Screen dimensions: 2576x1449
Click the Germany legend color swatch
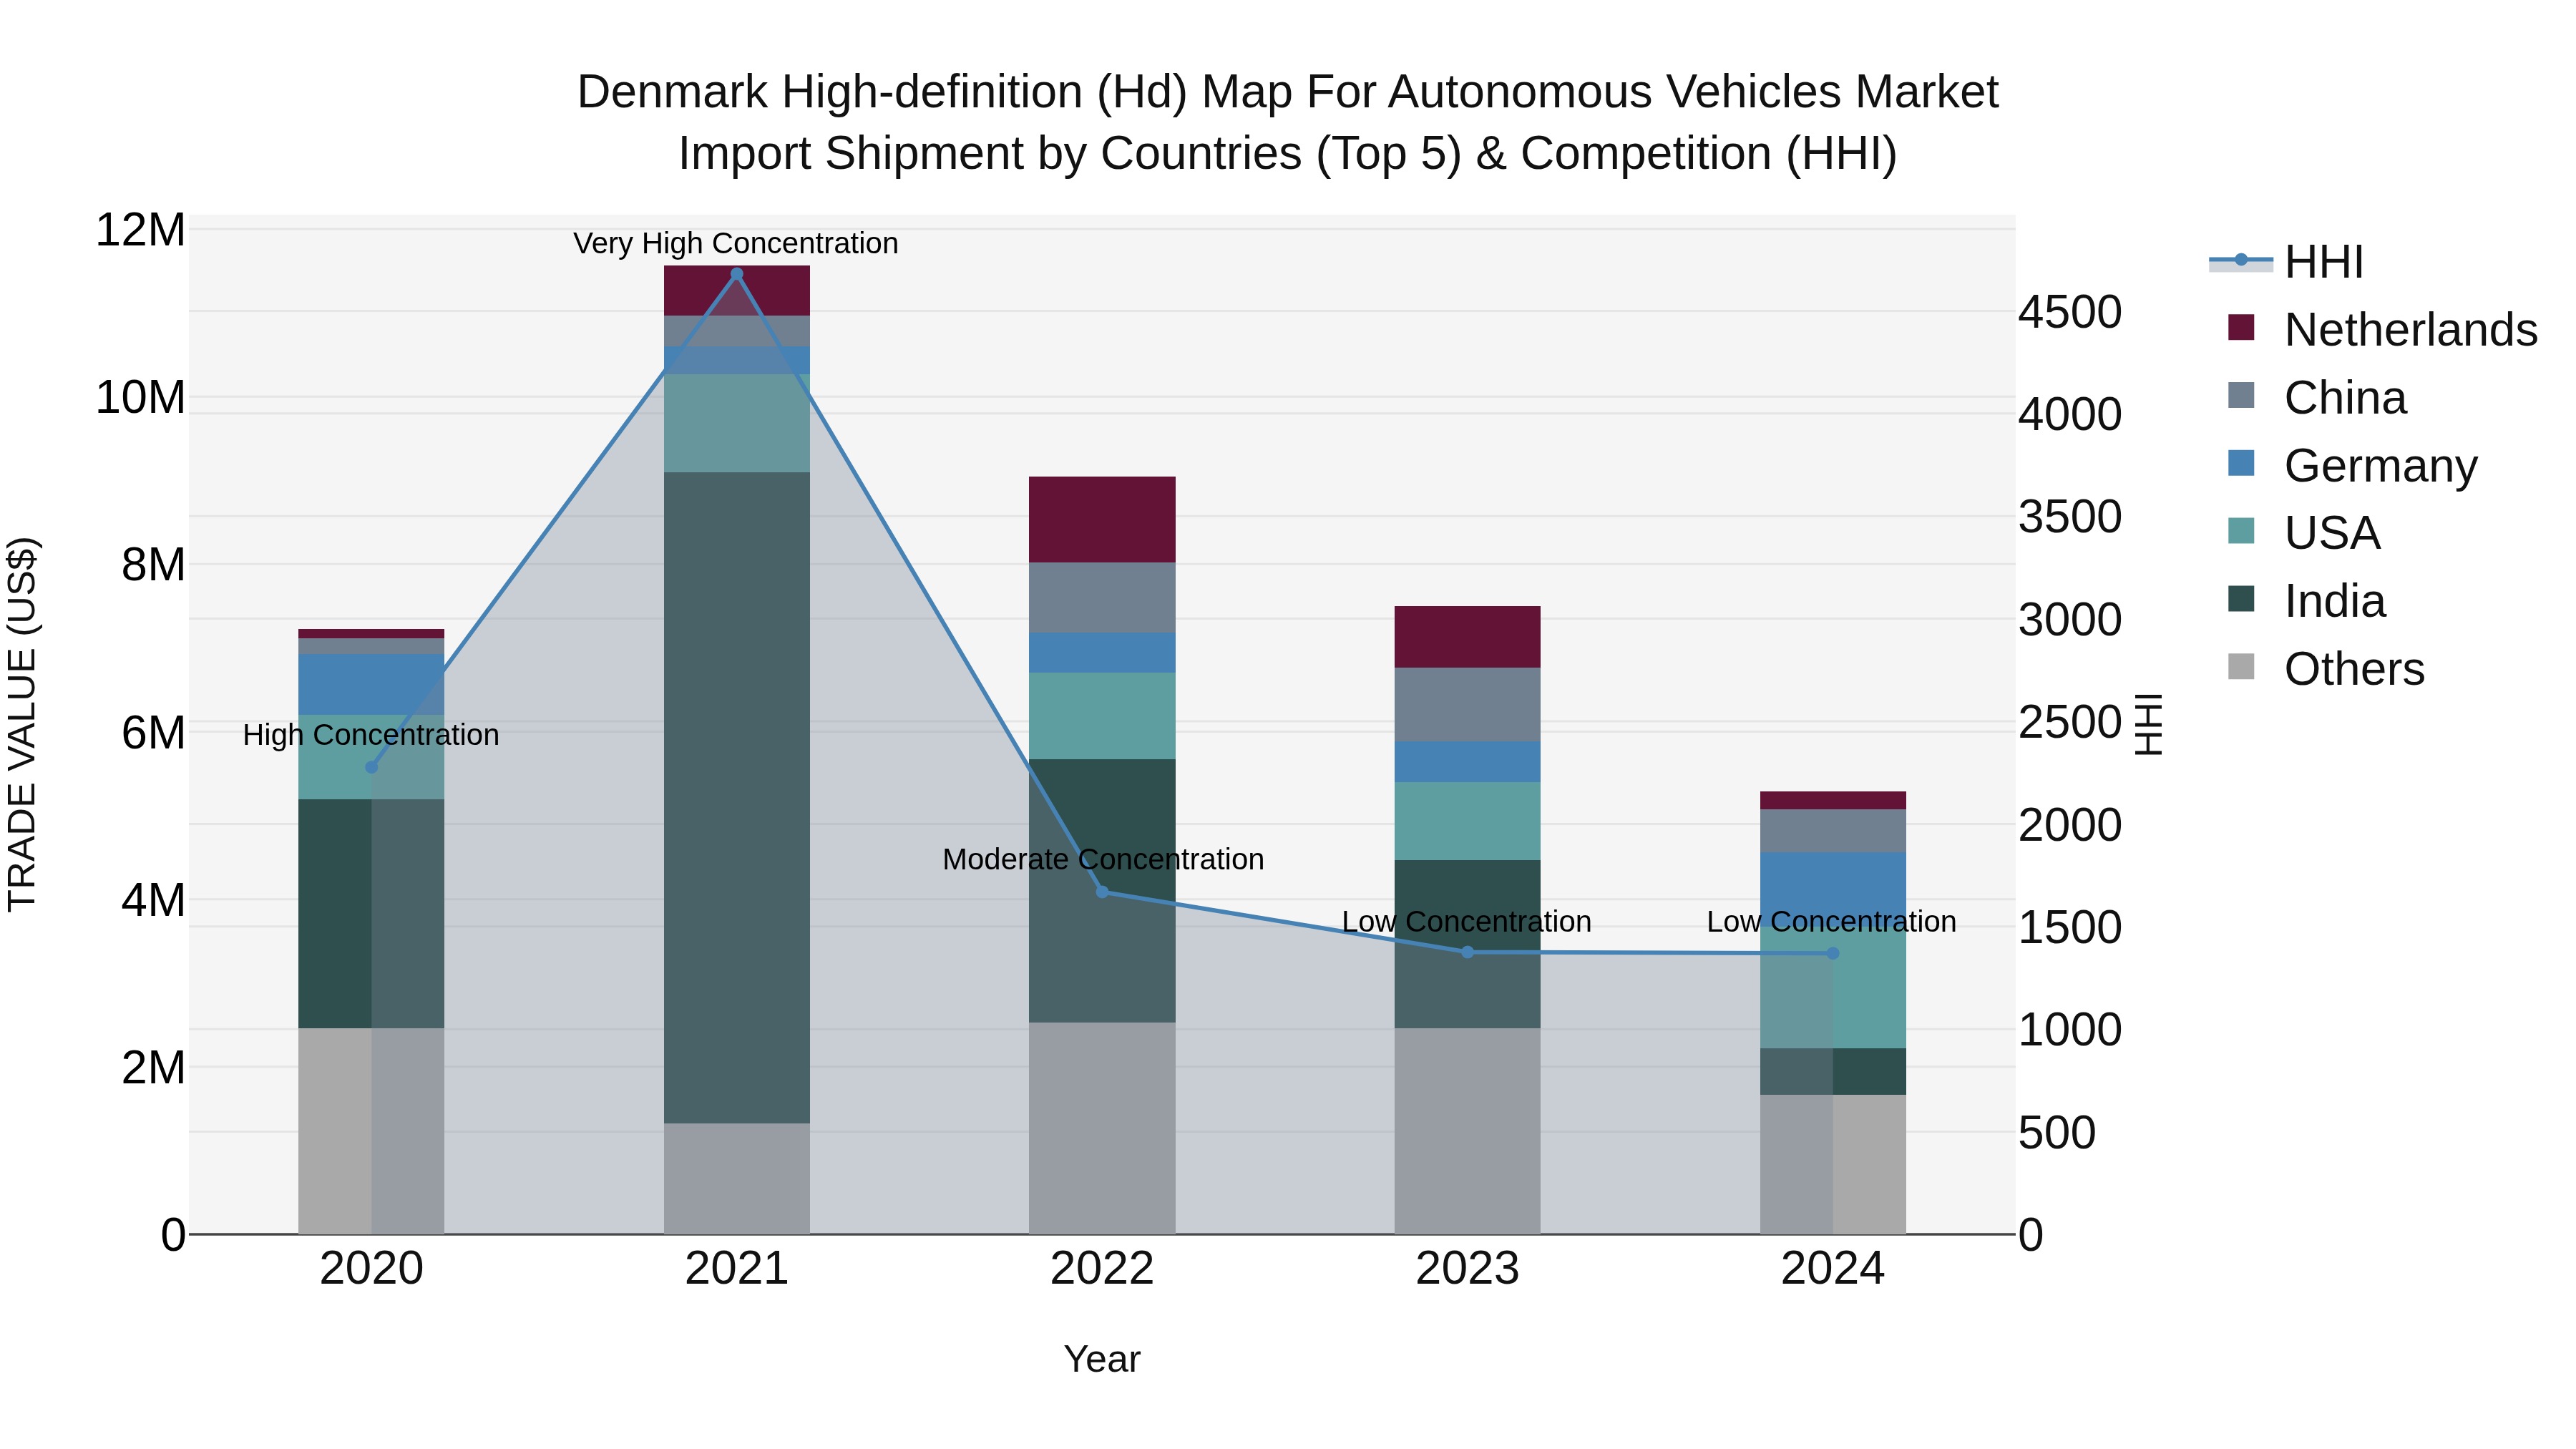tap(2241, 464)
